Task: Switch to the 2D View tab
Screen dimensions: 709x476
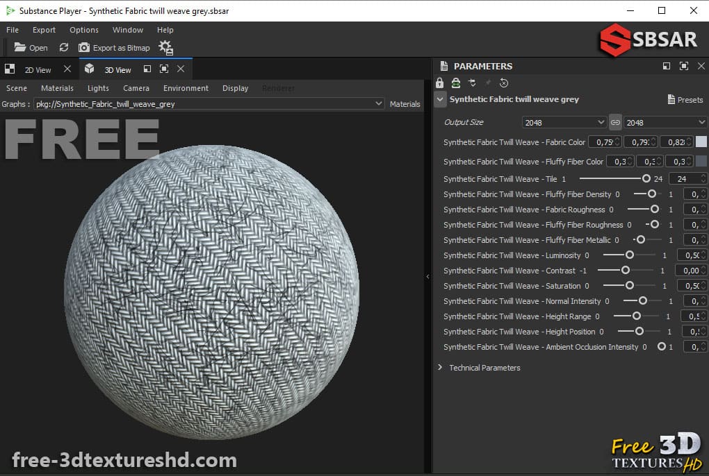Action: tap(38, 70)
